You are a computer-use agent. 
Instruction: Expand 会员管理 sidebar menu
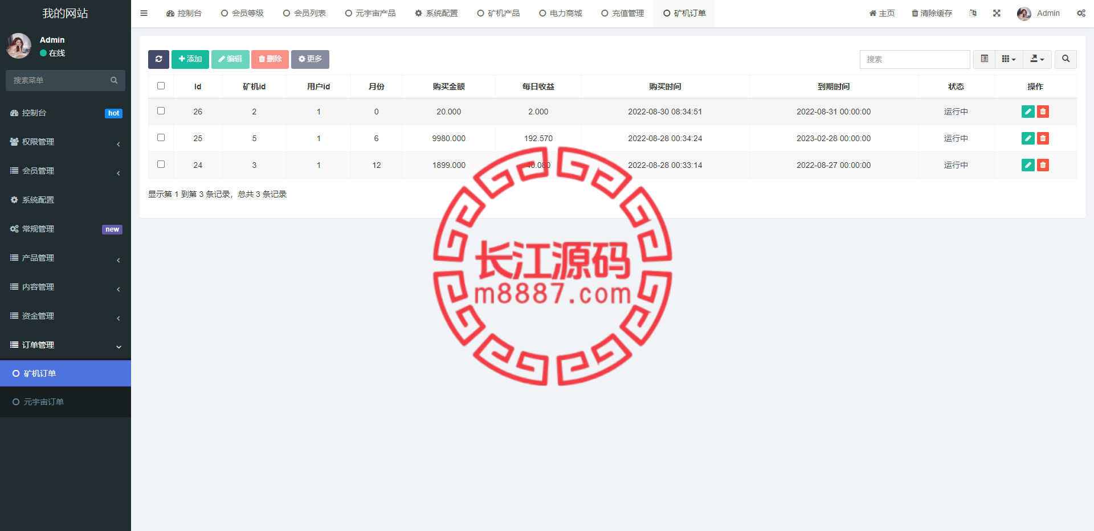coord(66,171)
